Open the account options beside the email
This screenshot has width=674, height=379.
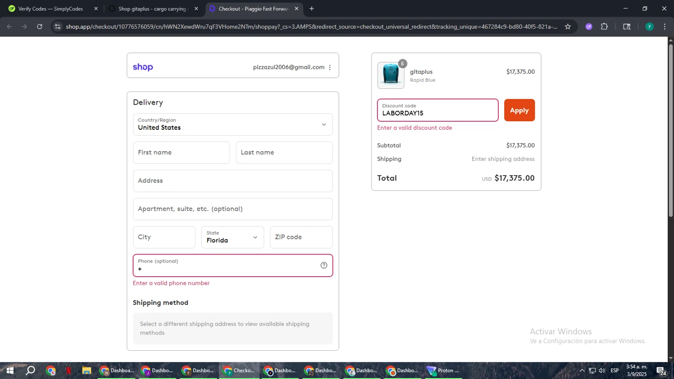330,67
